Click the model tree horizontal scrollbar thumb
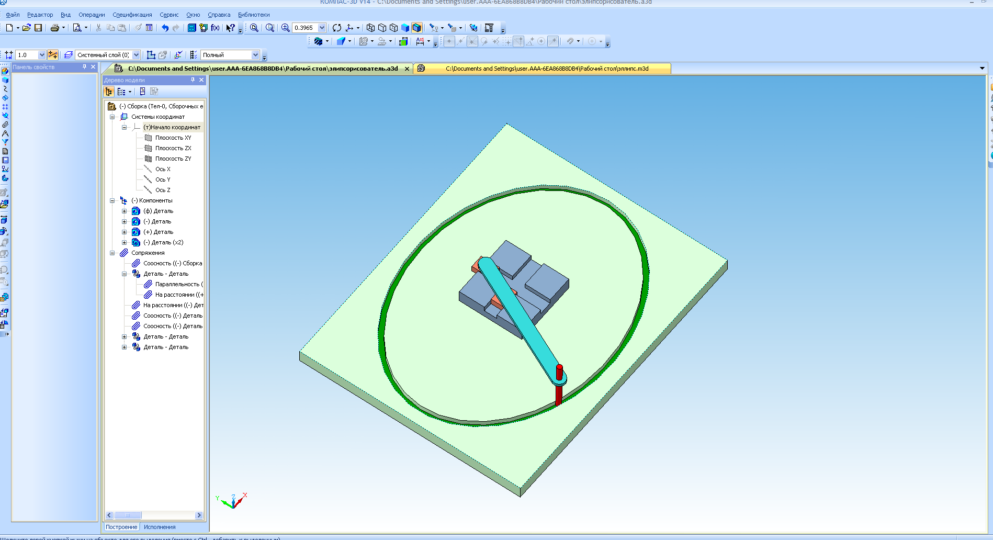This screenshot has width=993, height=540. (x=128, y=515)
